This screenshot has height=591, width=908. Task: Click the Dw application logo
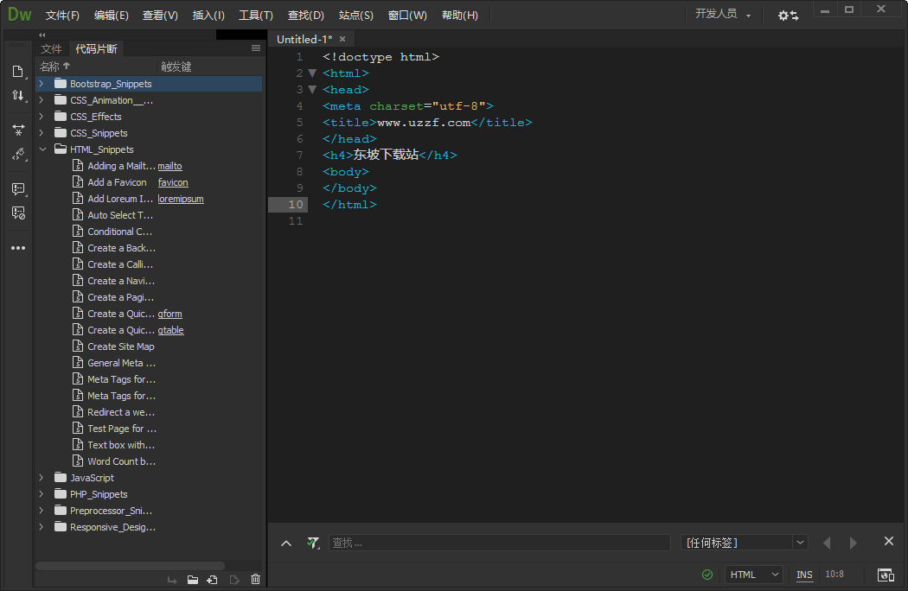point(20,15)
